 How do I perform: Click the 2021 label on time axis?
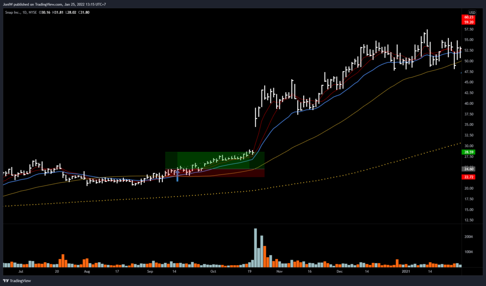point(407,272)
